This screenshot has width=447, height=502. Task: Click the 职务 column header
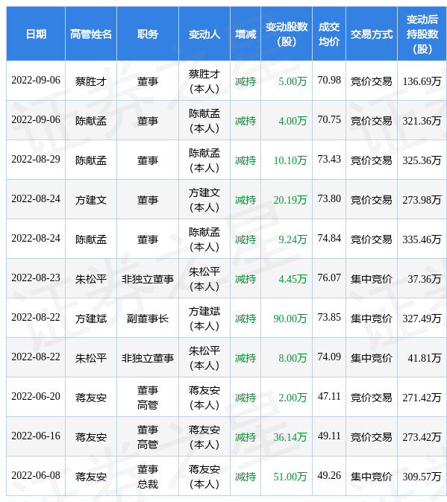tap(148, 34)
